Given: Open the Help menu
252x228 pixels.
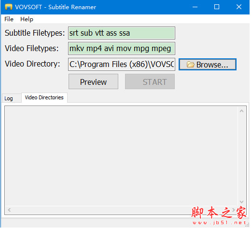Looking at the screenshot, I should [x=27, y=19].
